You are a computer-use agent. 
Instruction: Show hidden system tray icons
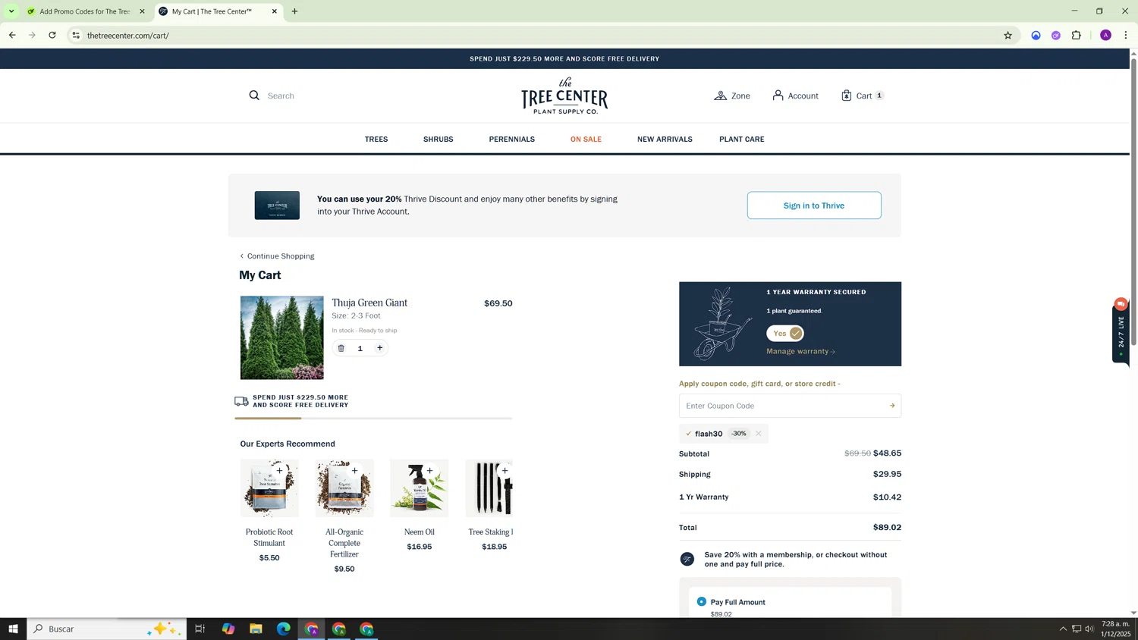pos(1063,629)
